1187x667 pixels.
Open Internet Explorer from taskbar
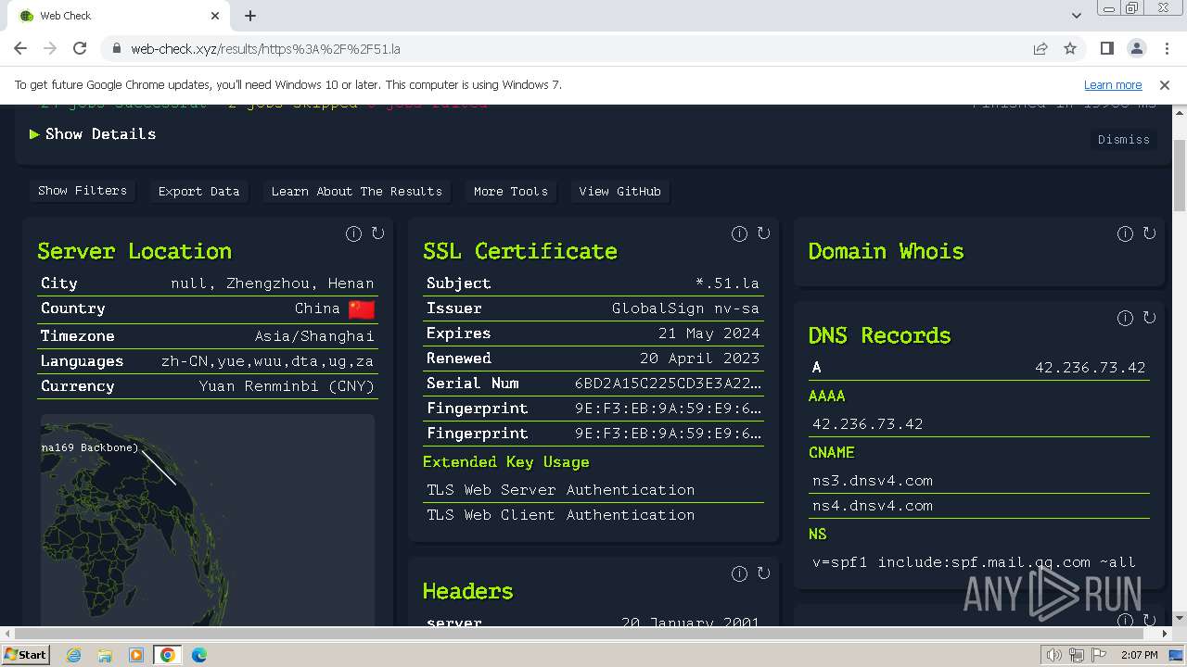73,655
